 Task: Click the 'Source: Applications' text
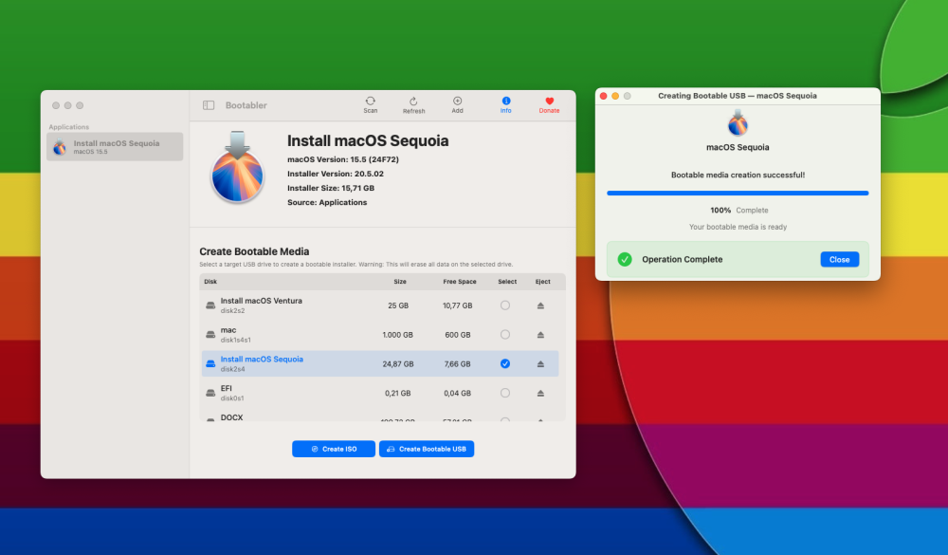pos(327,203)
